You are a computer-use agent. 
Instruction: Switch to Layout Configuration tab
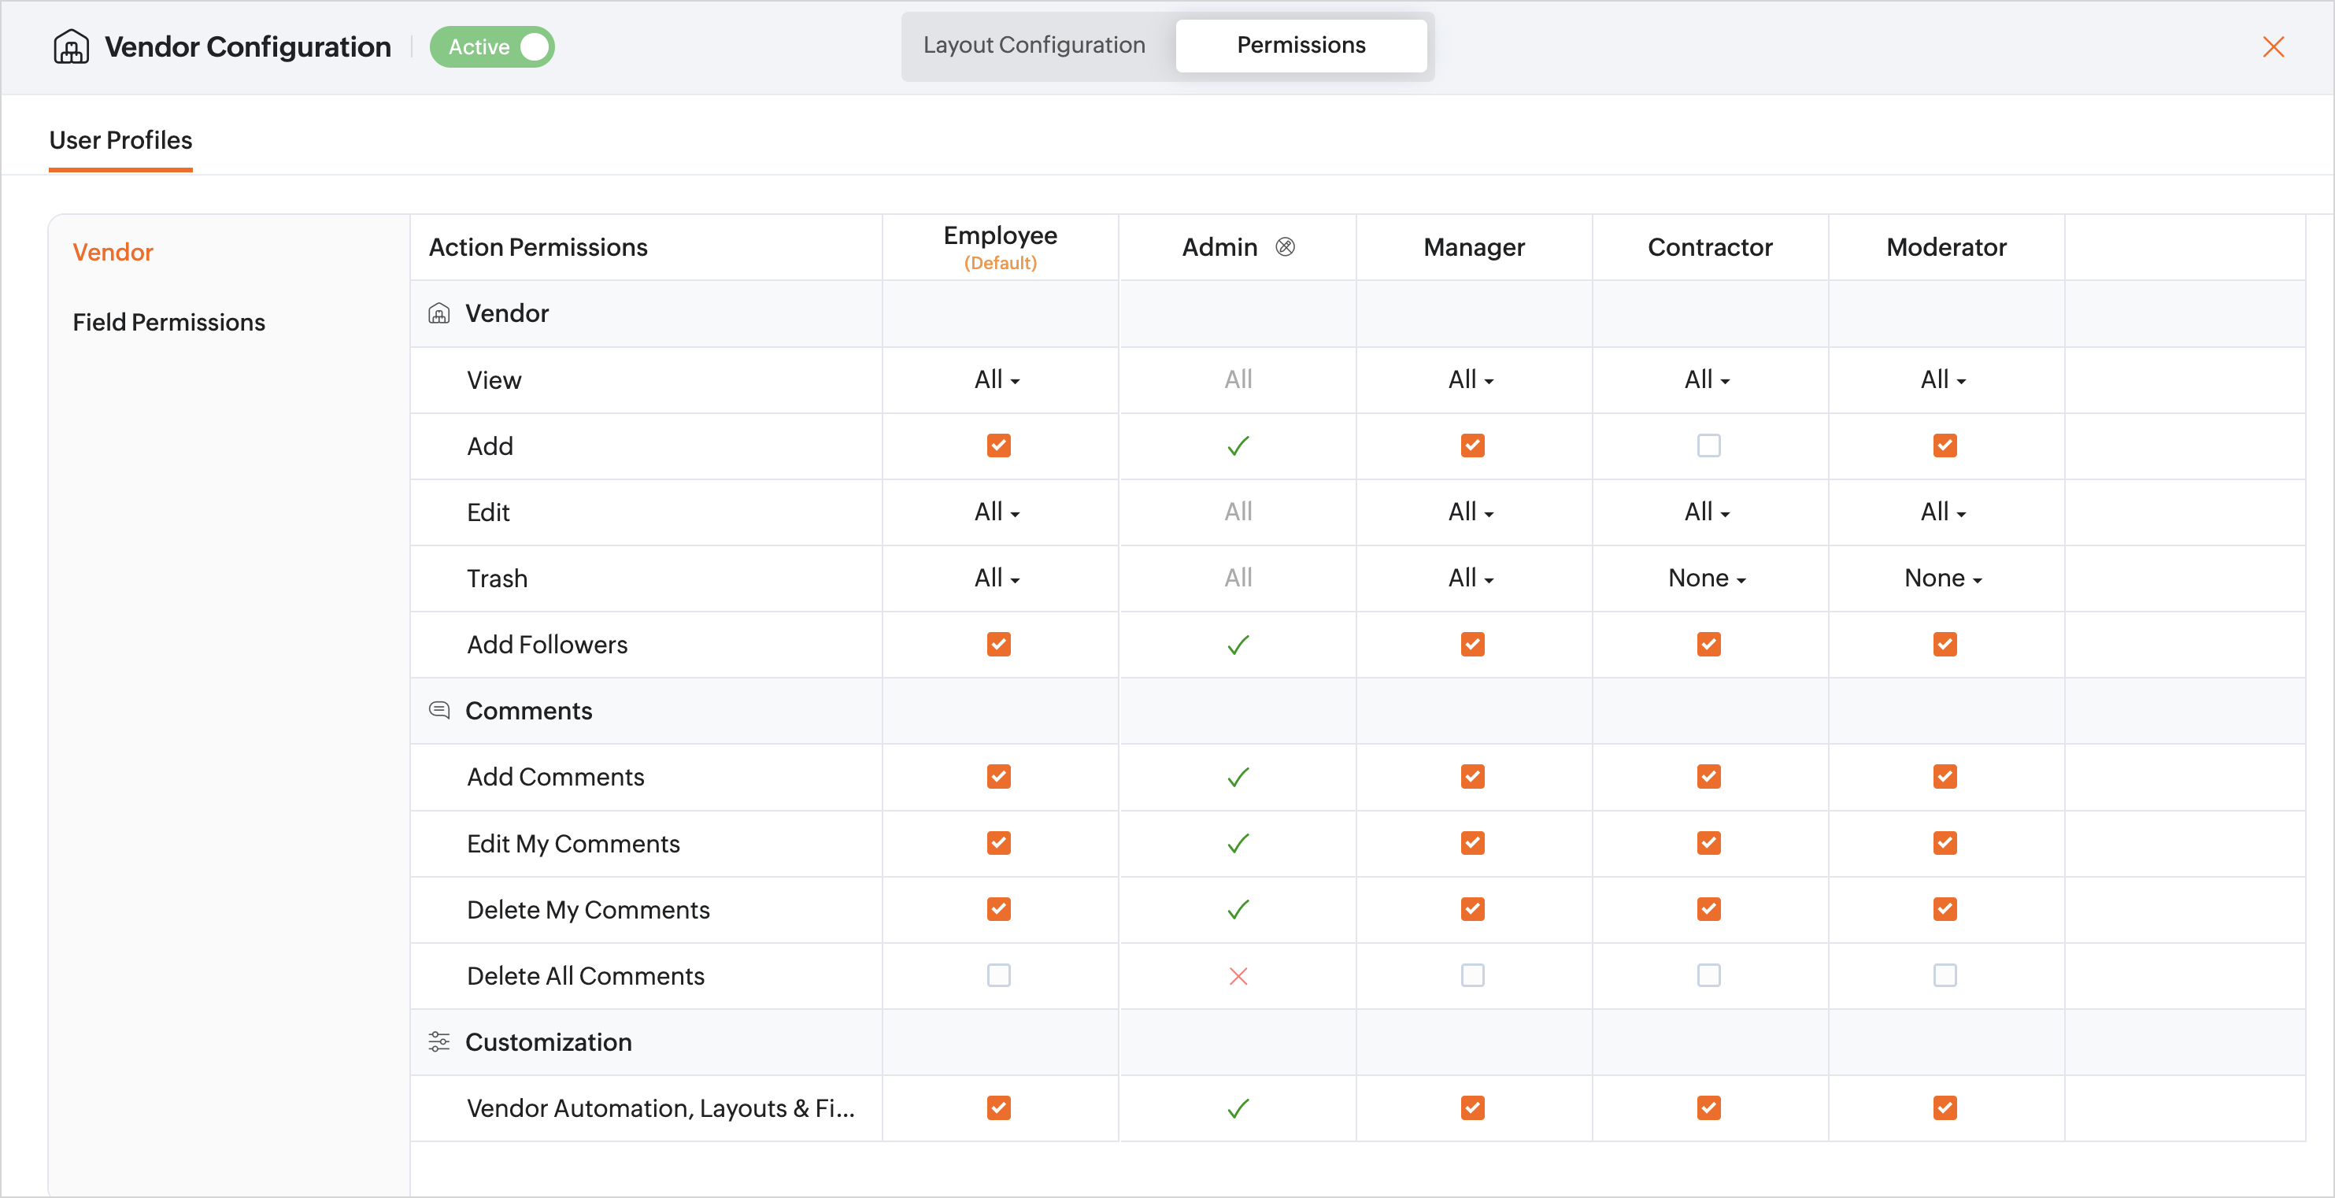point(1034,46)
